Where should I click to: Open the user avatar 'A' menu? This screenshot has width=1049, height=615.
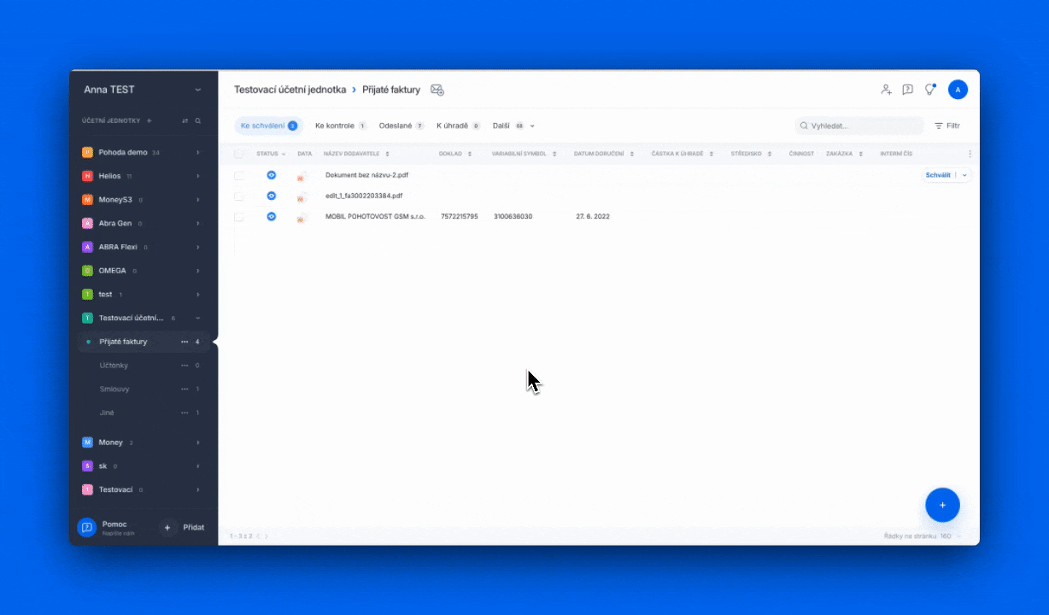(x=958, y=90)
